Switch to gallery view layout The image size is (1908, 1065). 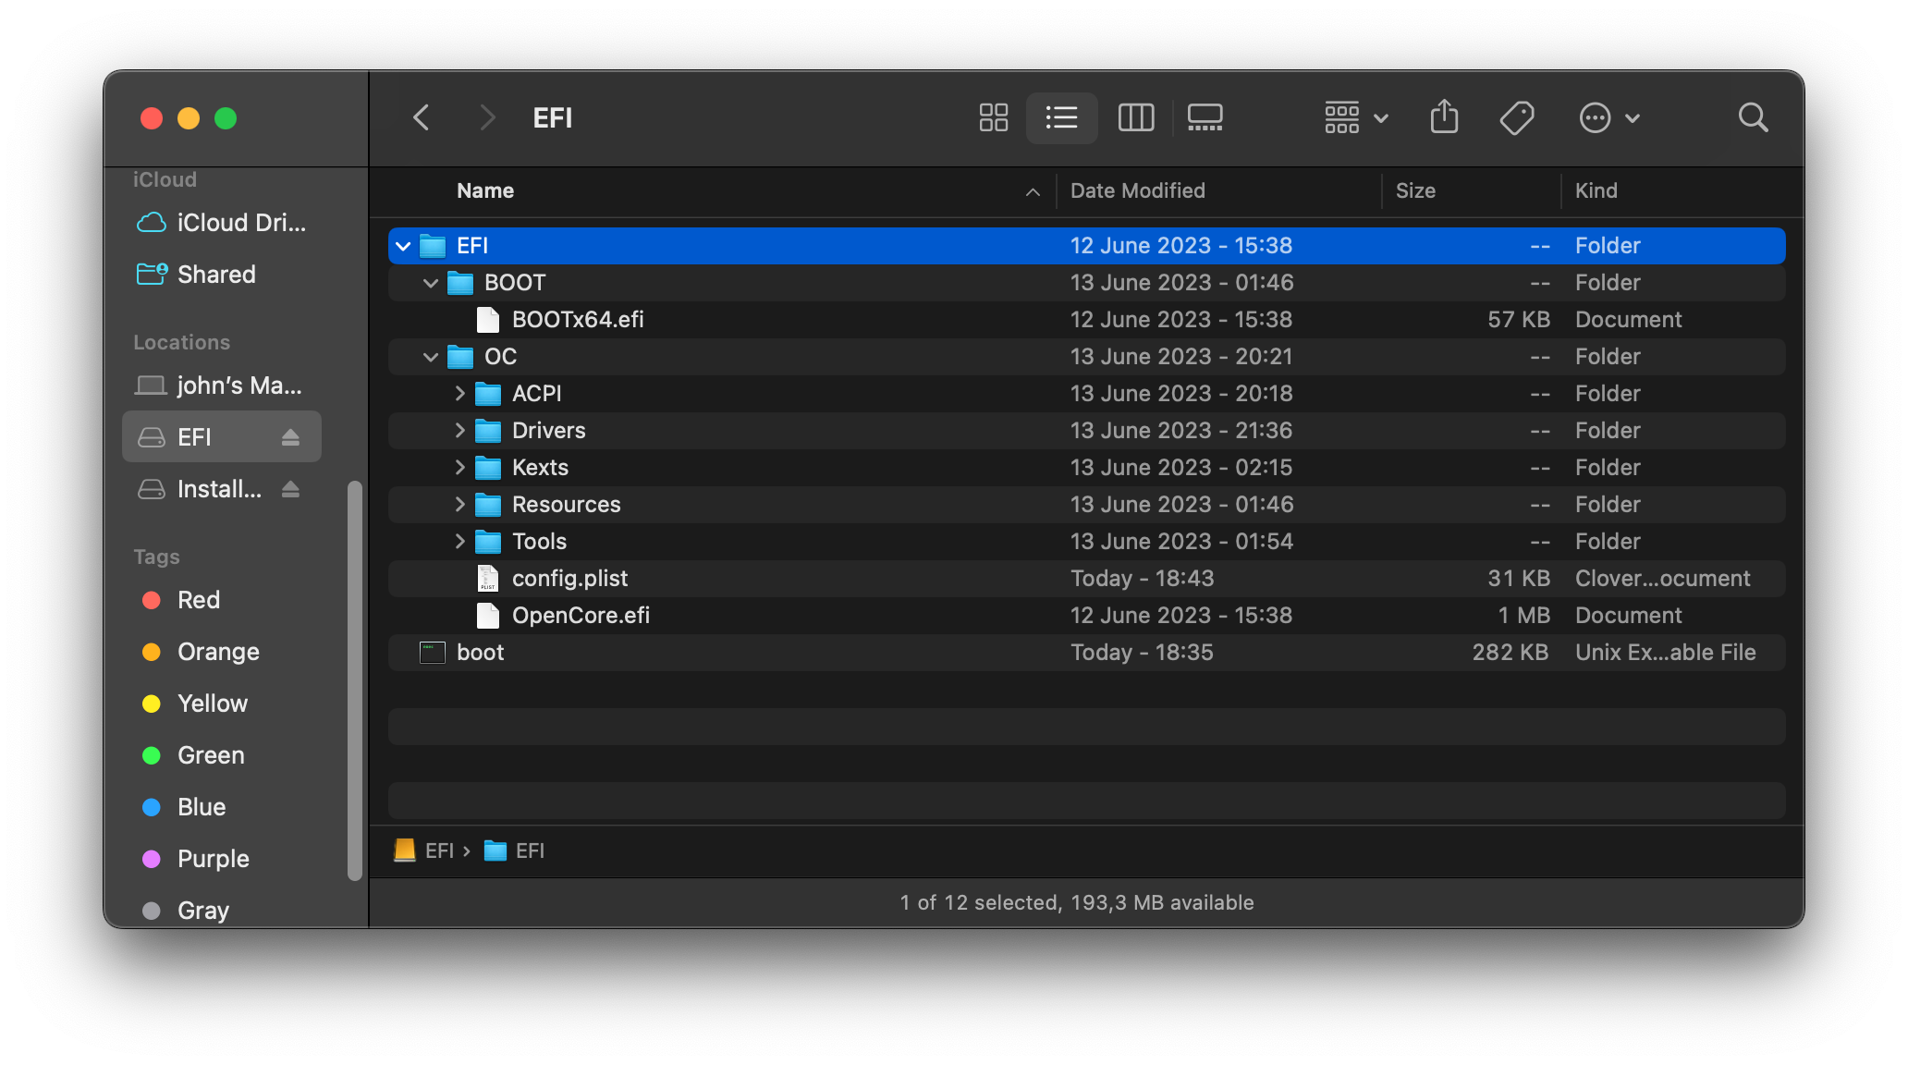1203,116
